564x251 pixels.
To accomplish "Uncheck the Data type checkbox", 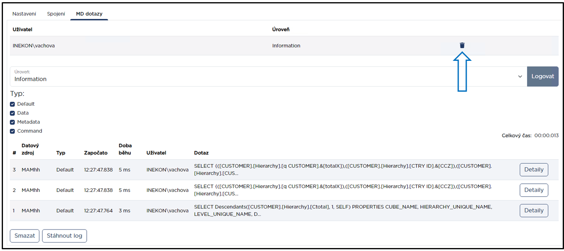I will (x=12, y=113).
